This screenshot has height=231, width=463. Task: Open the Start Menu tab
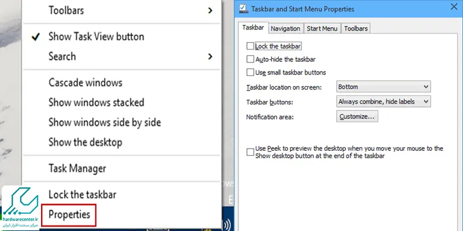tap(322, 28)
